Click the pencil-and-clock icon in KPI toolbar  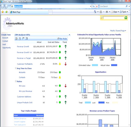(16, 38)
